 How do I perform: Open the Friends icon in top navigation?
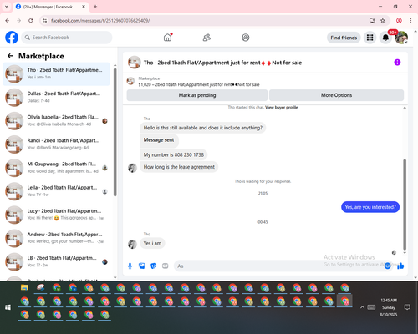[x=206, y=38]
